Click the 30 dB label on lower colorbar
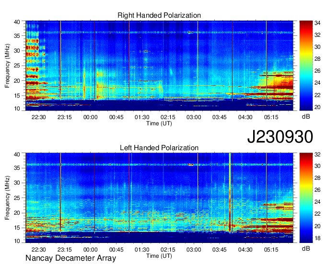This screenshot has height=264, width=326. pyautogui.click(x=317, y=166)
